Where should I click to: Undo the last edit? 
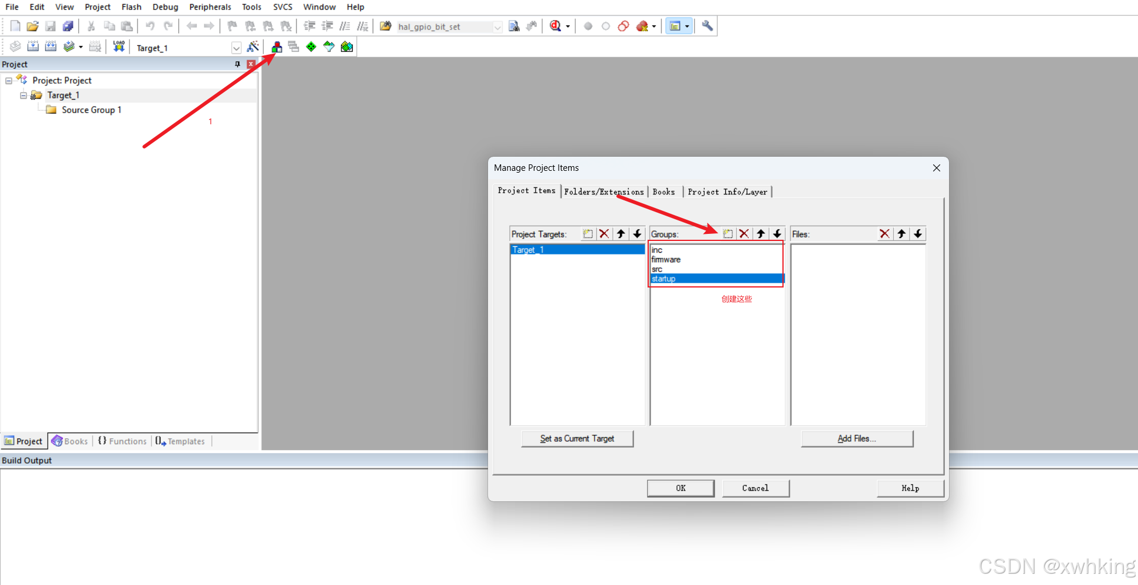(x=150, y=26)
